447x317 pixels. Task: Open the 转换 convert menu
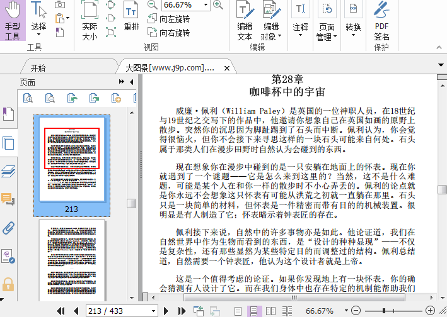tap(353, 19)
